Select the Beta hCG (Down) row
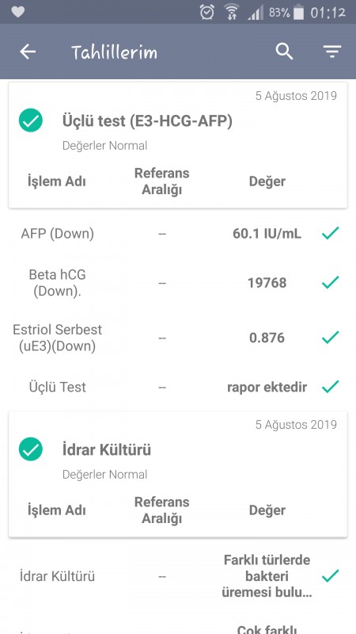Image resolution: width=356 pixels, height=634 pixels. point(178,283)
